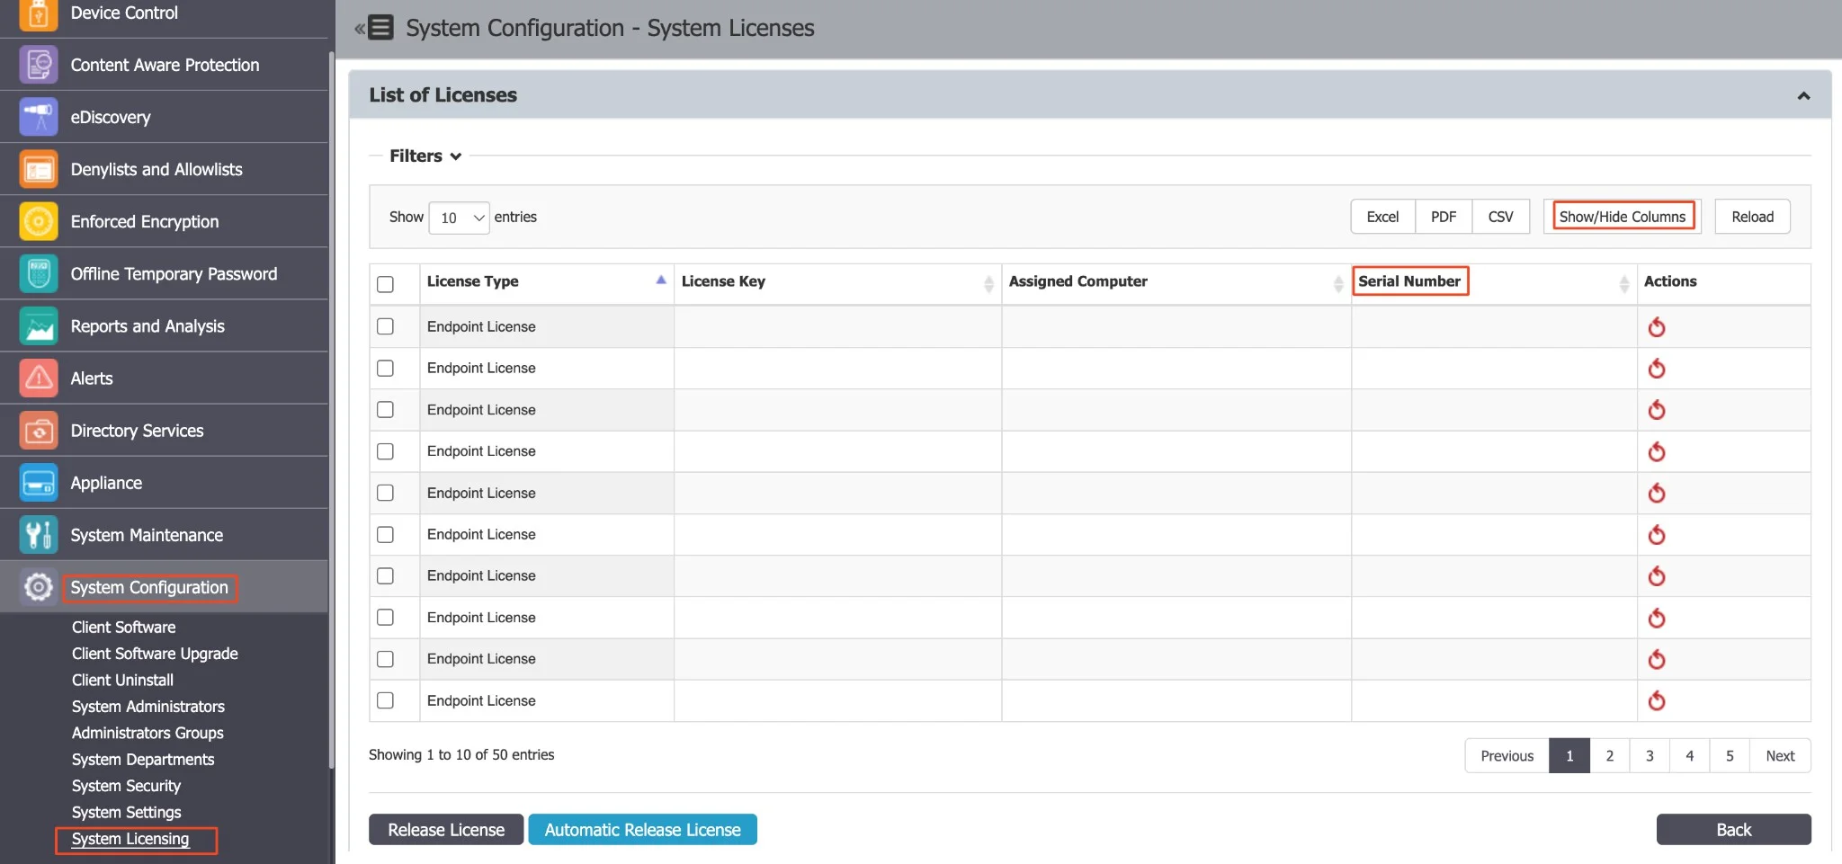The image size is (1842, 864).
Task: Tick the select-all checkbox in table header
Action: click(x=385, y=284)
